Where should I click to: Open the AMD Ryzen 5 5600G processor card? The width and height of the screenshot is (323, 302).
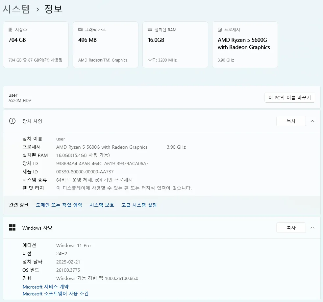click(x=245, y=45)
